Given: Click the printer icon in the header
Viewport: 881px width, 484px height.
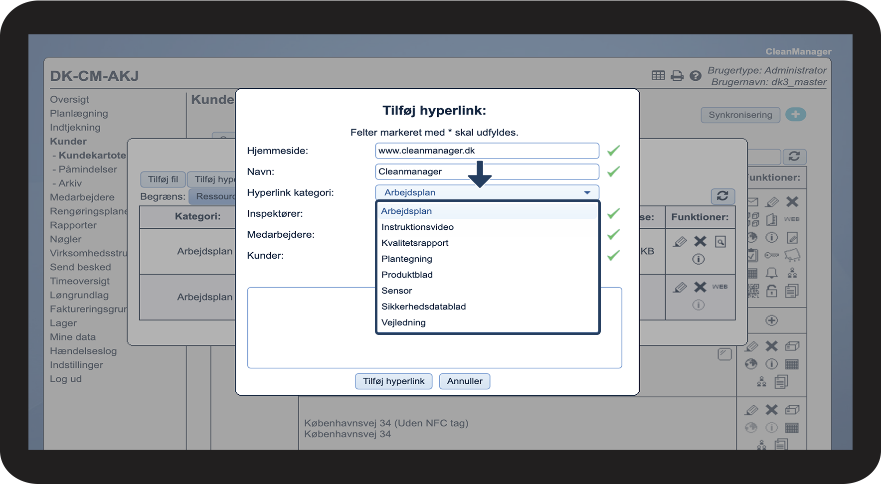Looking at the screenshot, I should tap(677, 76).
